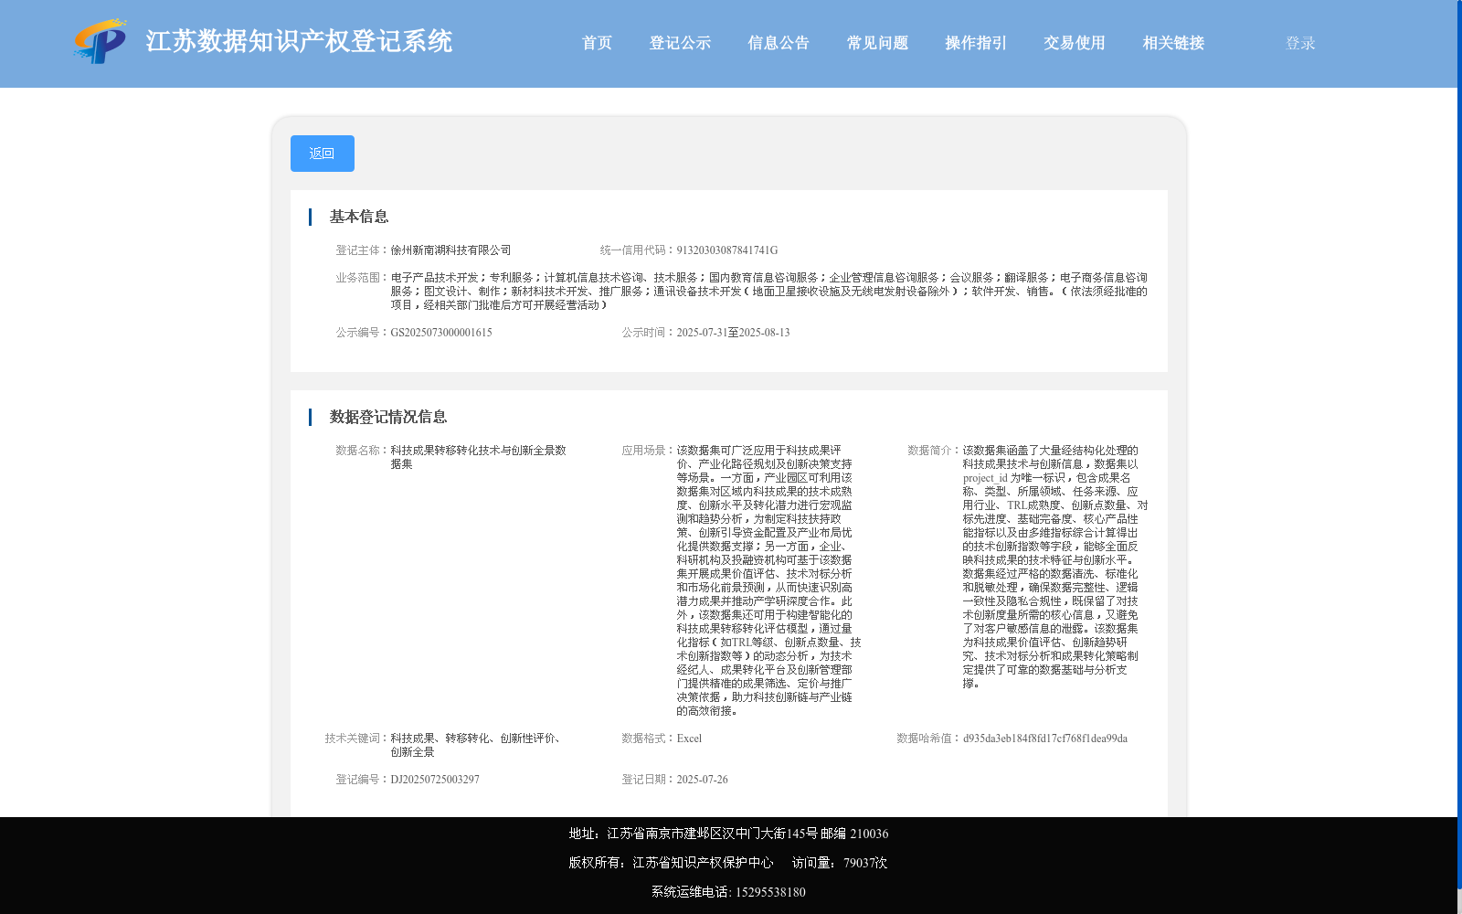
Task: Open 相关链接 in the navigation
Action: point(1173,43)
